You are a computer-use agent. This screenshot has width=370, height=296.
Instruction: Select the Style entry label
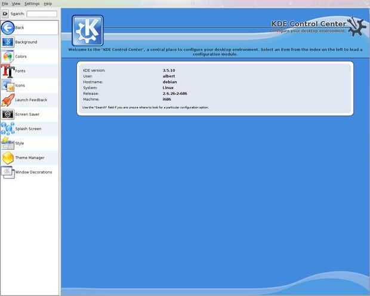[x=20, y=143]
